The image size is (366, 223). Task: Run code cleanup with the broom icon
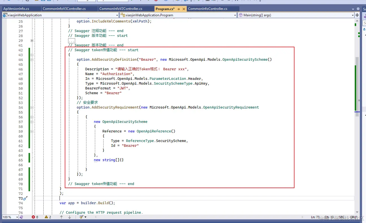point(81,217)
